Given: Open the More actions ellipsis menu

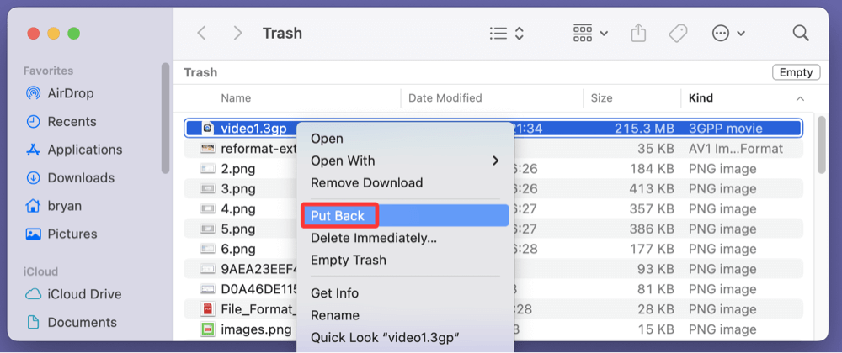Looking at the screenshot, I should click(x=728, y=34).
